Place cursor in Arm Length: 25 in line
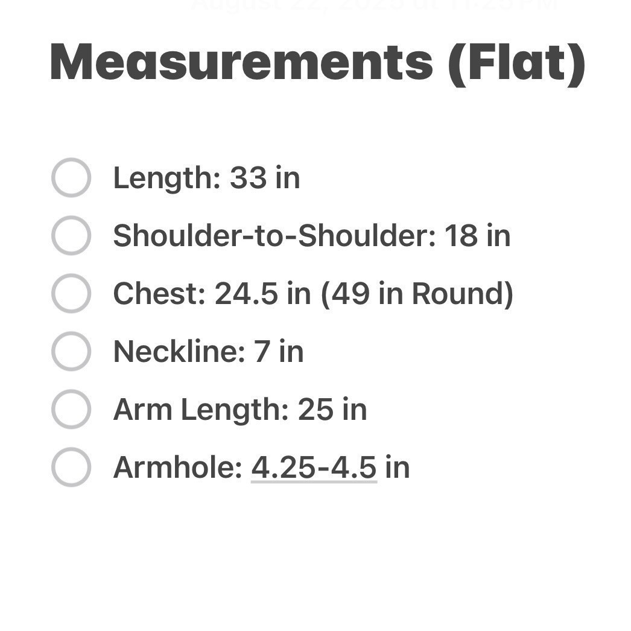631x631 pixels. tap(239, 410)
